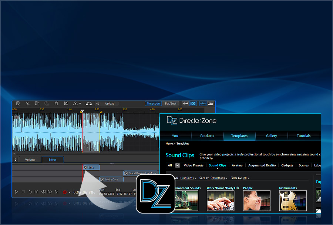Viewport: 333px width, 225px height.
Task: Select the Gadgets category
Action: 287,165
